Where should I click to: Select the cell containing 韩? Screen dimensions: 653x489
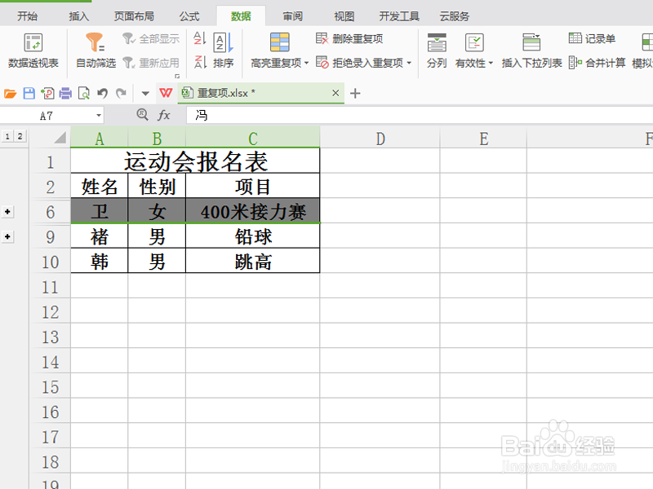[99, 262]
